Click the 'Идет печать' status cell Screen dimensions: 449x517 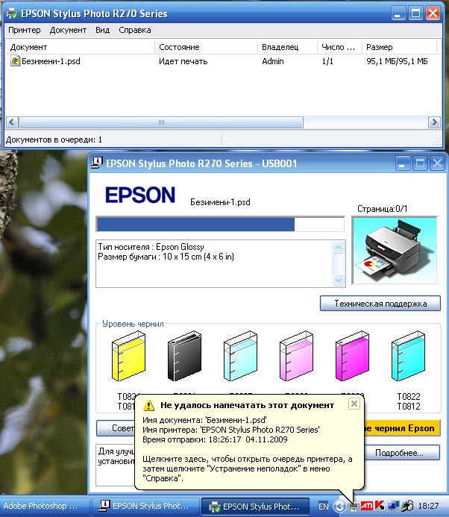point(183,61)
